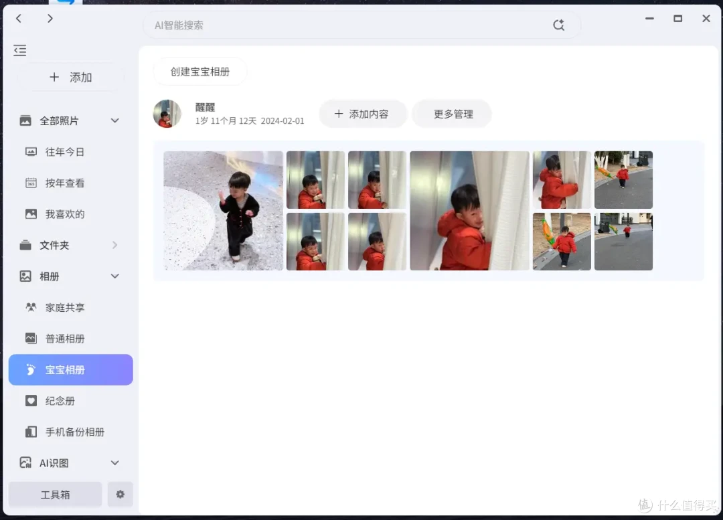Collapse the 相册 section chevron

point(115,276)
